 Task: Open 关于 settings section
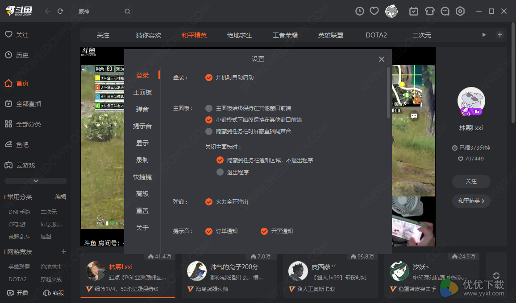[142, 227]
